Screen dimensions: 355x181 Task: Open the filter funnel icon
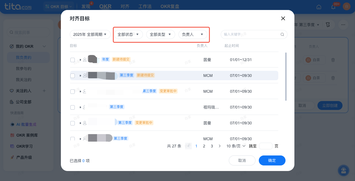(328, 24)
